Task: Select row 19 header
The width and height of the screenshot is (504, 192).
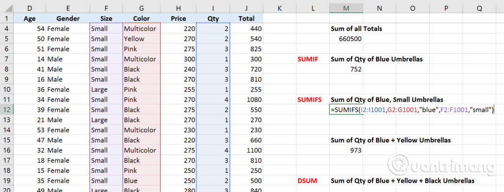Action: tap(7, 181)
